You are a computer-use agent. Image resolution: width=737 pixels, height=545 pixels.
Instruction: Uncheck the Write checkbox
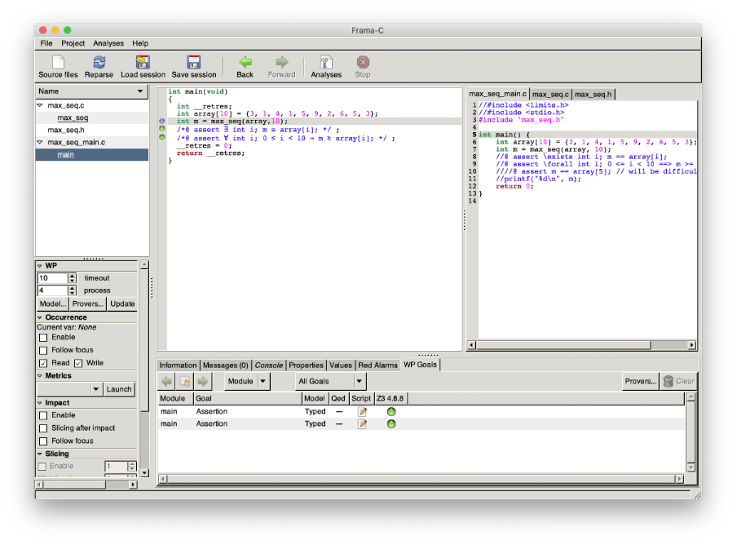(78, 363)
